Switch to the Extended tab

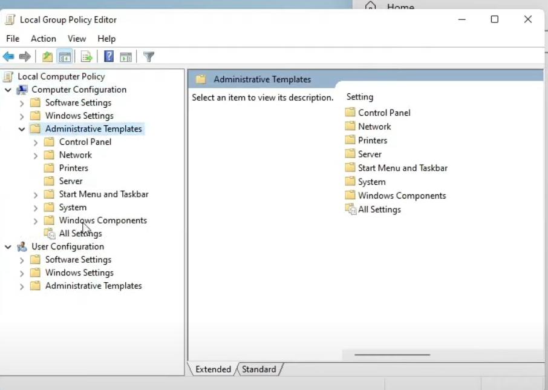click(x=213, y=369)
